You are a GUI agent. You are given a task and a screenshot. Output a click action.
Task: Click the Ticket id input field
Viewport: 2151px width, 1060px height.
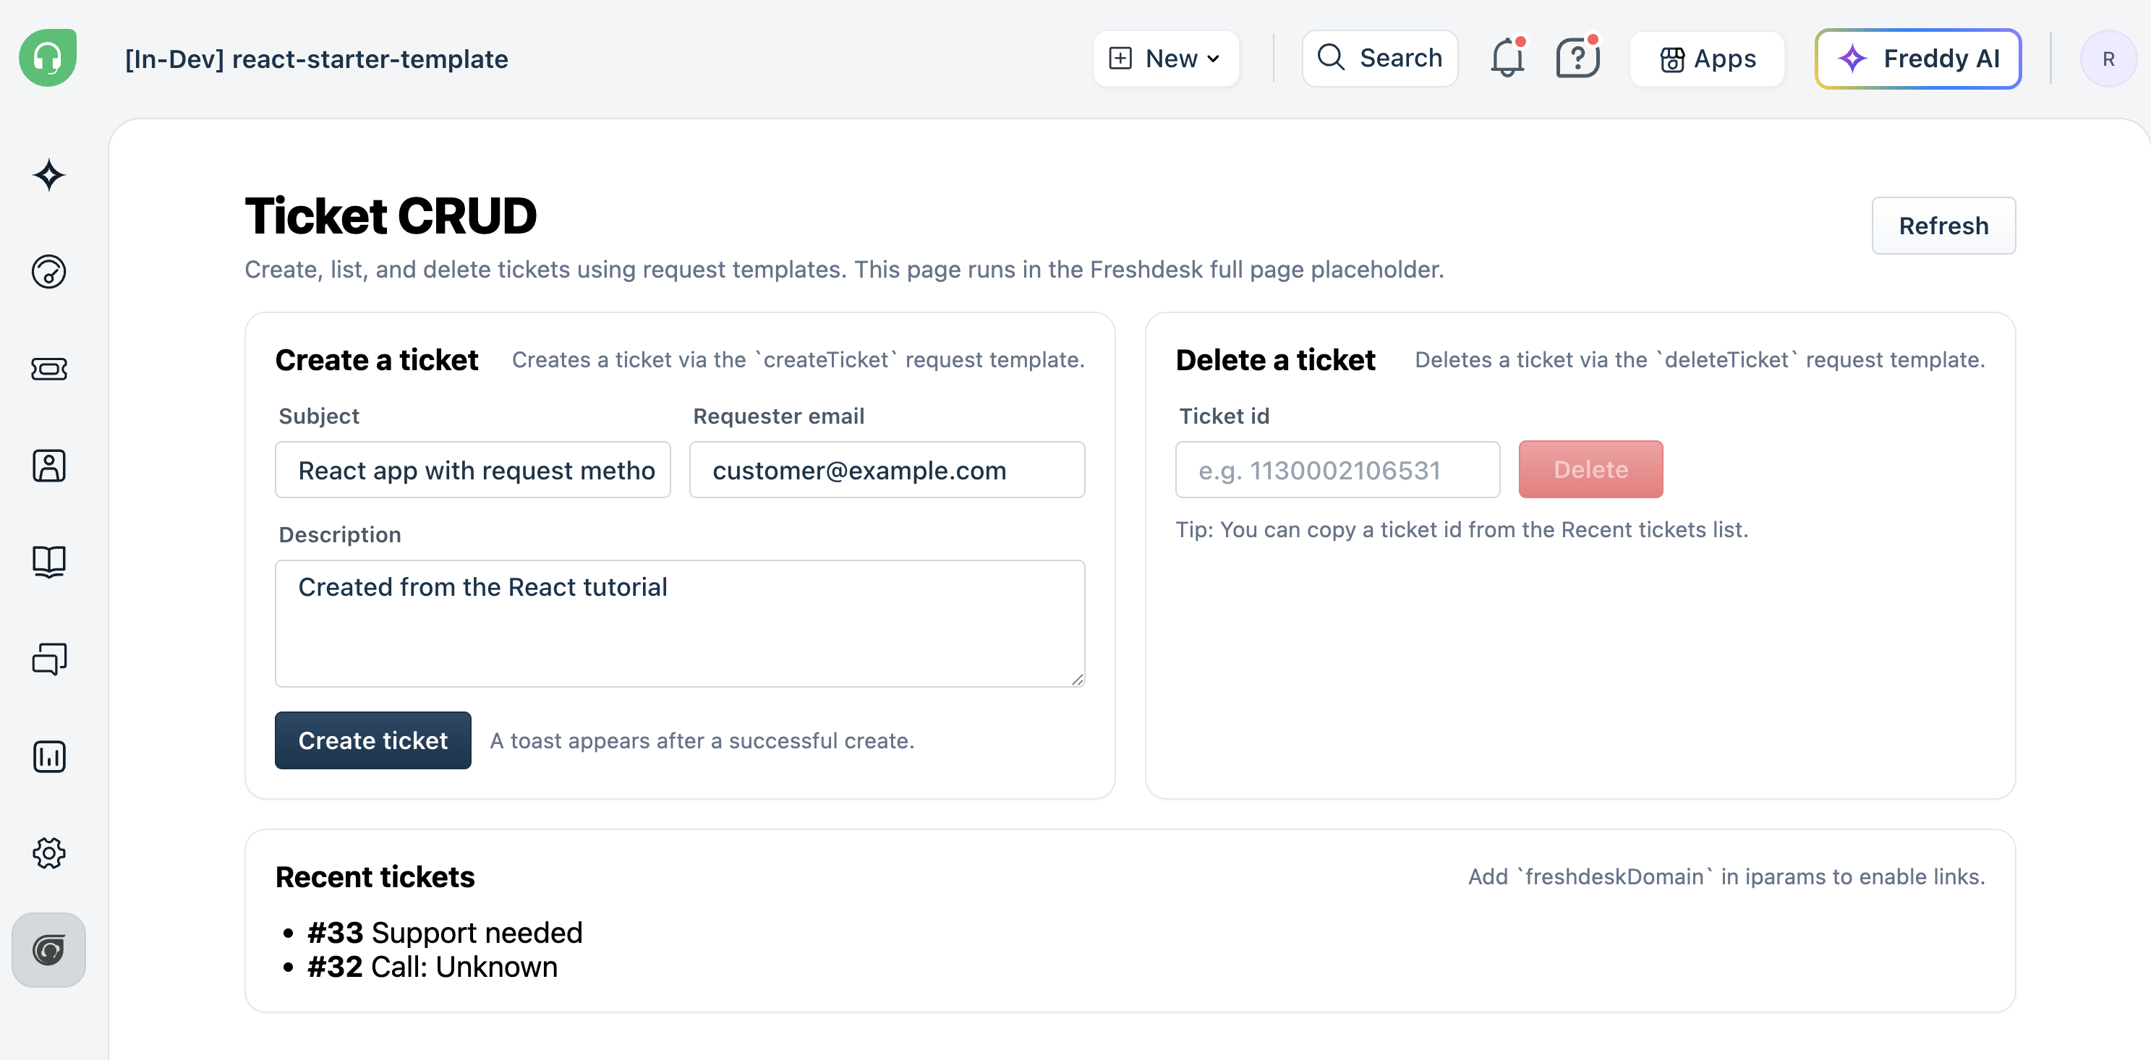[x=1337, y=469]
